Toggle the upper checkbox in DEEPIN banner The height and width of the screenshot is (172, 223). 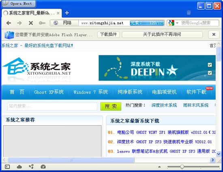[x=210, y=65]
